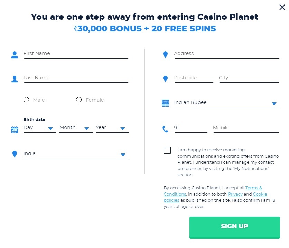The image size is (289, 248).
Task: Open the Day dropdown
Action: click(x=50, y=128)
